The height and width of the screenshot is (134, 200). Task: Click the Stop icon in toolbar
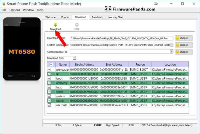coord(77,25)
